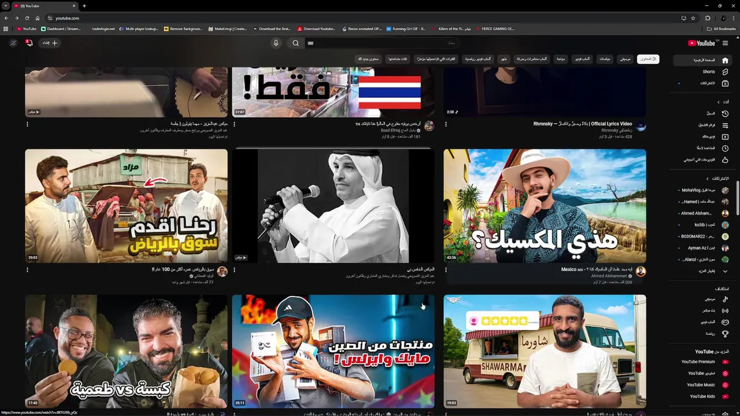
Task: Open 'Download the Best...' bookmark
Action: pos(272,28)
